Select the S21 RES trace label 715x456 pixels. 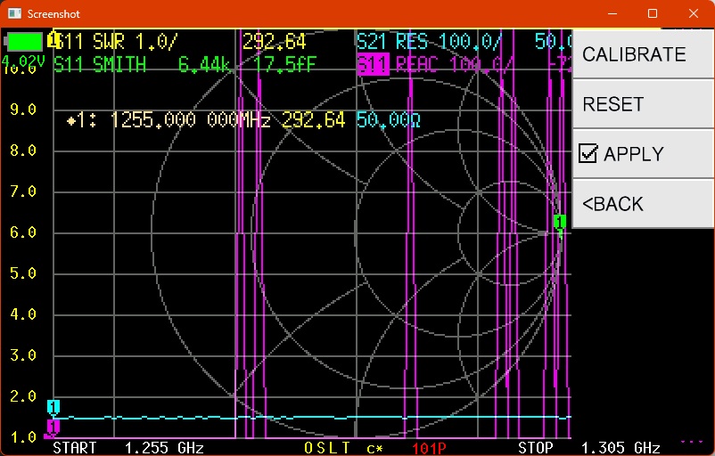click(428, 42)
